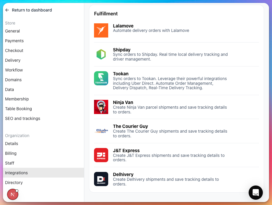272x205 pixels.
Task: Open the Shipday integration title
Action: [122, 50]
